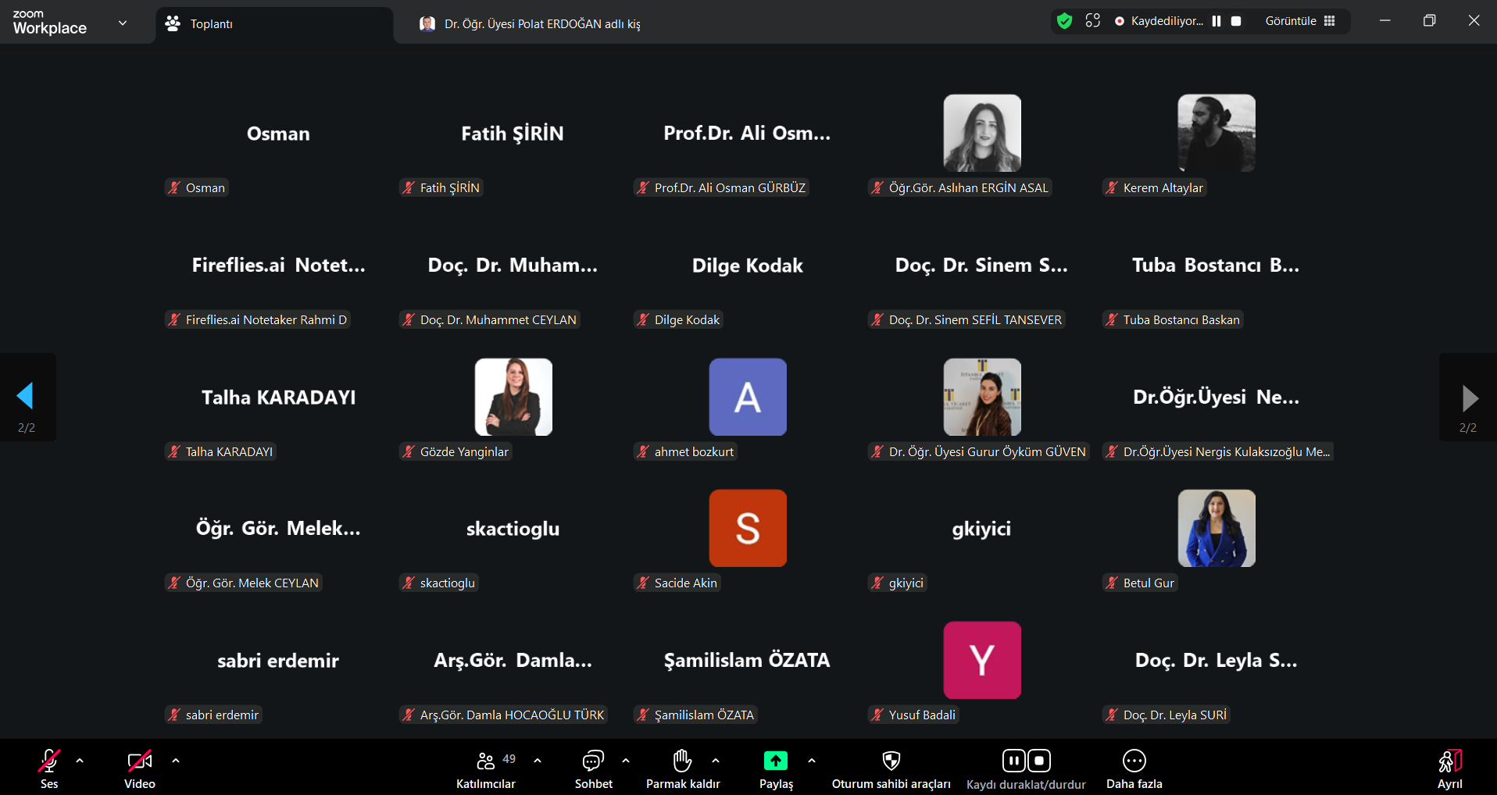Screen dimensions: 1497x795
Task: Click the green Paylaş share screen icon
Action: tap(775, 761)
